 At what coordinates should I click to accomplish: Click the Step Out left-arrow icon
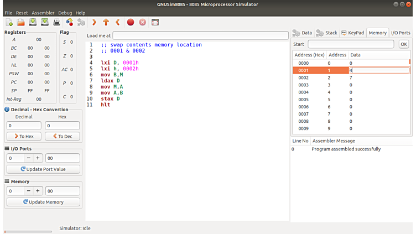(x=117, y=22)
